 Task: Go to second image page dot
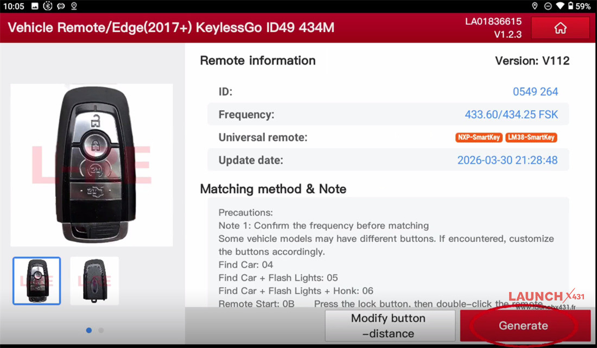coord(101,330)
